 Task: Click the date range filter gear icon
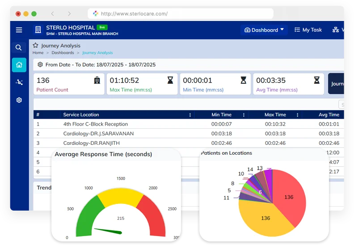pyautogui.click(x=40, y=65)
